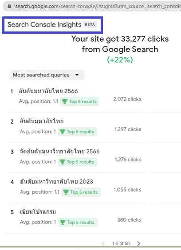The image size is (181, 250).
Task: Click trophy icon on third query row
Action: (63, 162)
